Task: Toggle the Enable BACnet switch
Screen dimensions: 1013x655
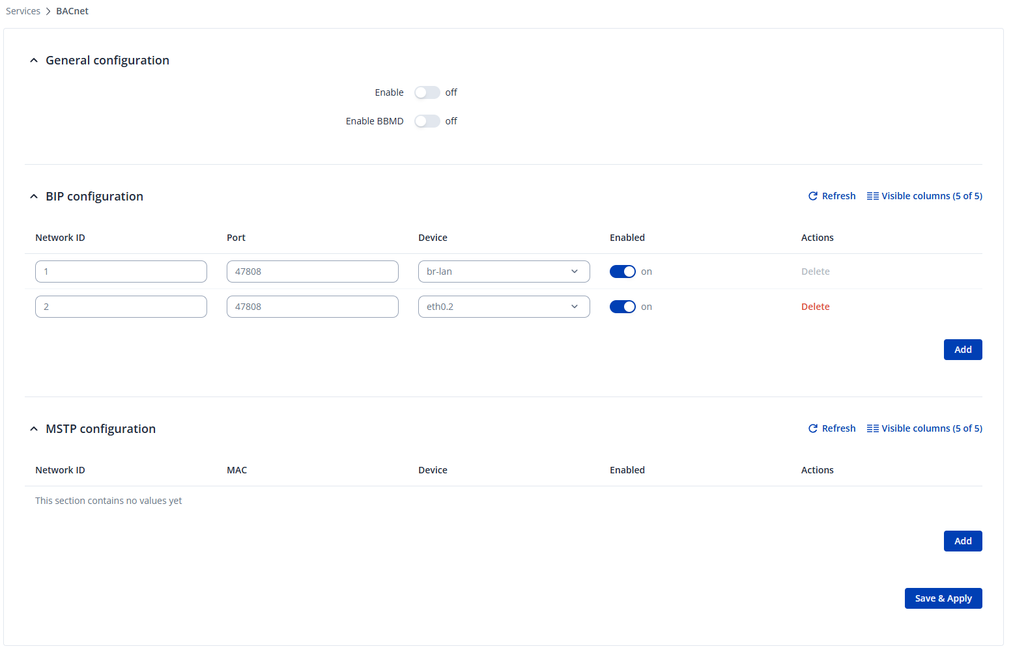Action: [427, 92]
